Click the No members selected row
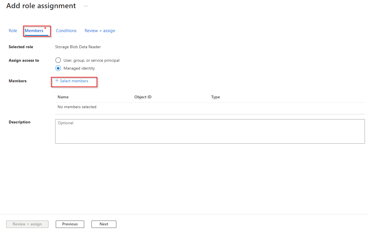Screen dimensions: 368x231 pyautogui.click(x=77, y=107)
